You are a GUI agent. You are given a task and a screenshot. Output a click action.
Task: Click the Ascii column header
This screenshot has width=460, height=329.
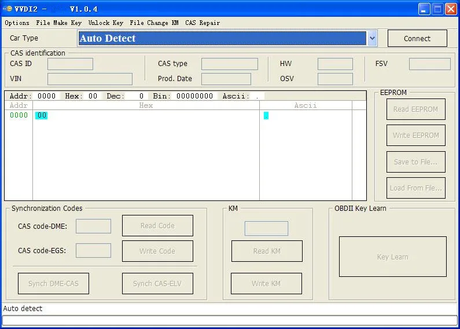[x=306, y=105]
